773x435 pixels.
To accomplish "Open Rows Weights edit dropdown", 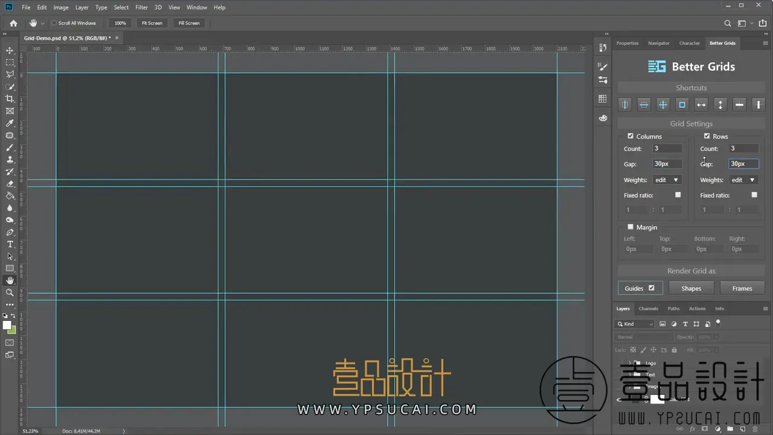I will pos(743,179).
